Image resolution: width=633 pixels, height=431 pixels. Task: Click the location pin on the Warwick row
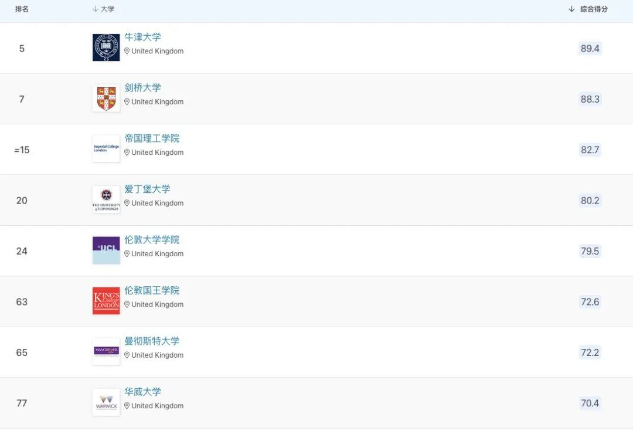pyautogui.click(x=127, y=405)
